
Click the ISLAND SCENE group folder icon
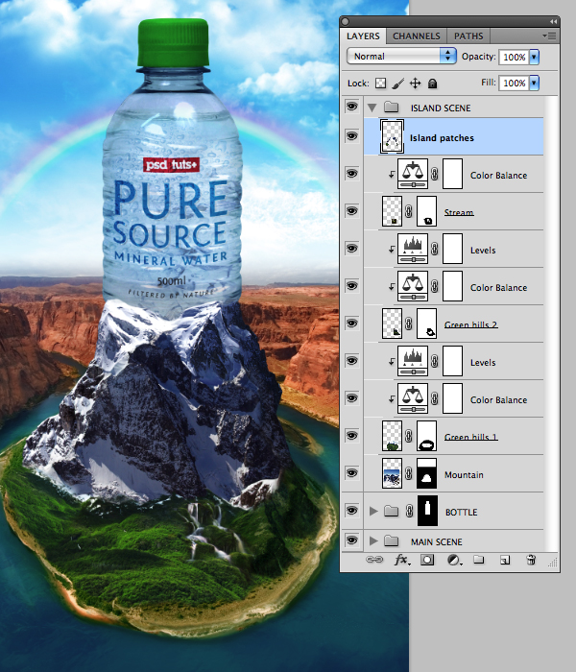click(x=392, y=107)
